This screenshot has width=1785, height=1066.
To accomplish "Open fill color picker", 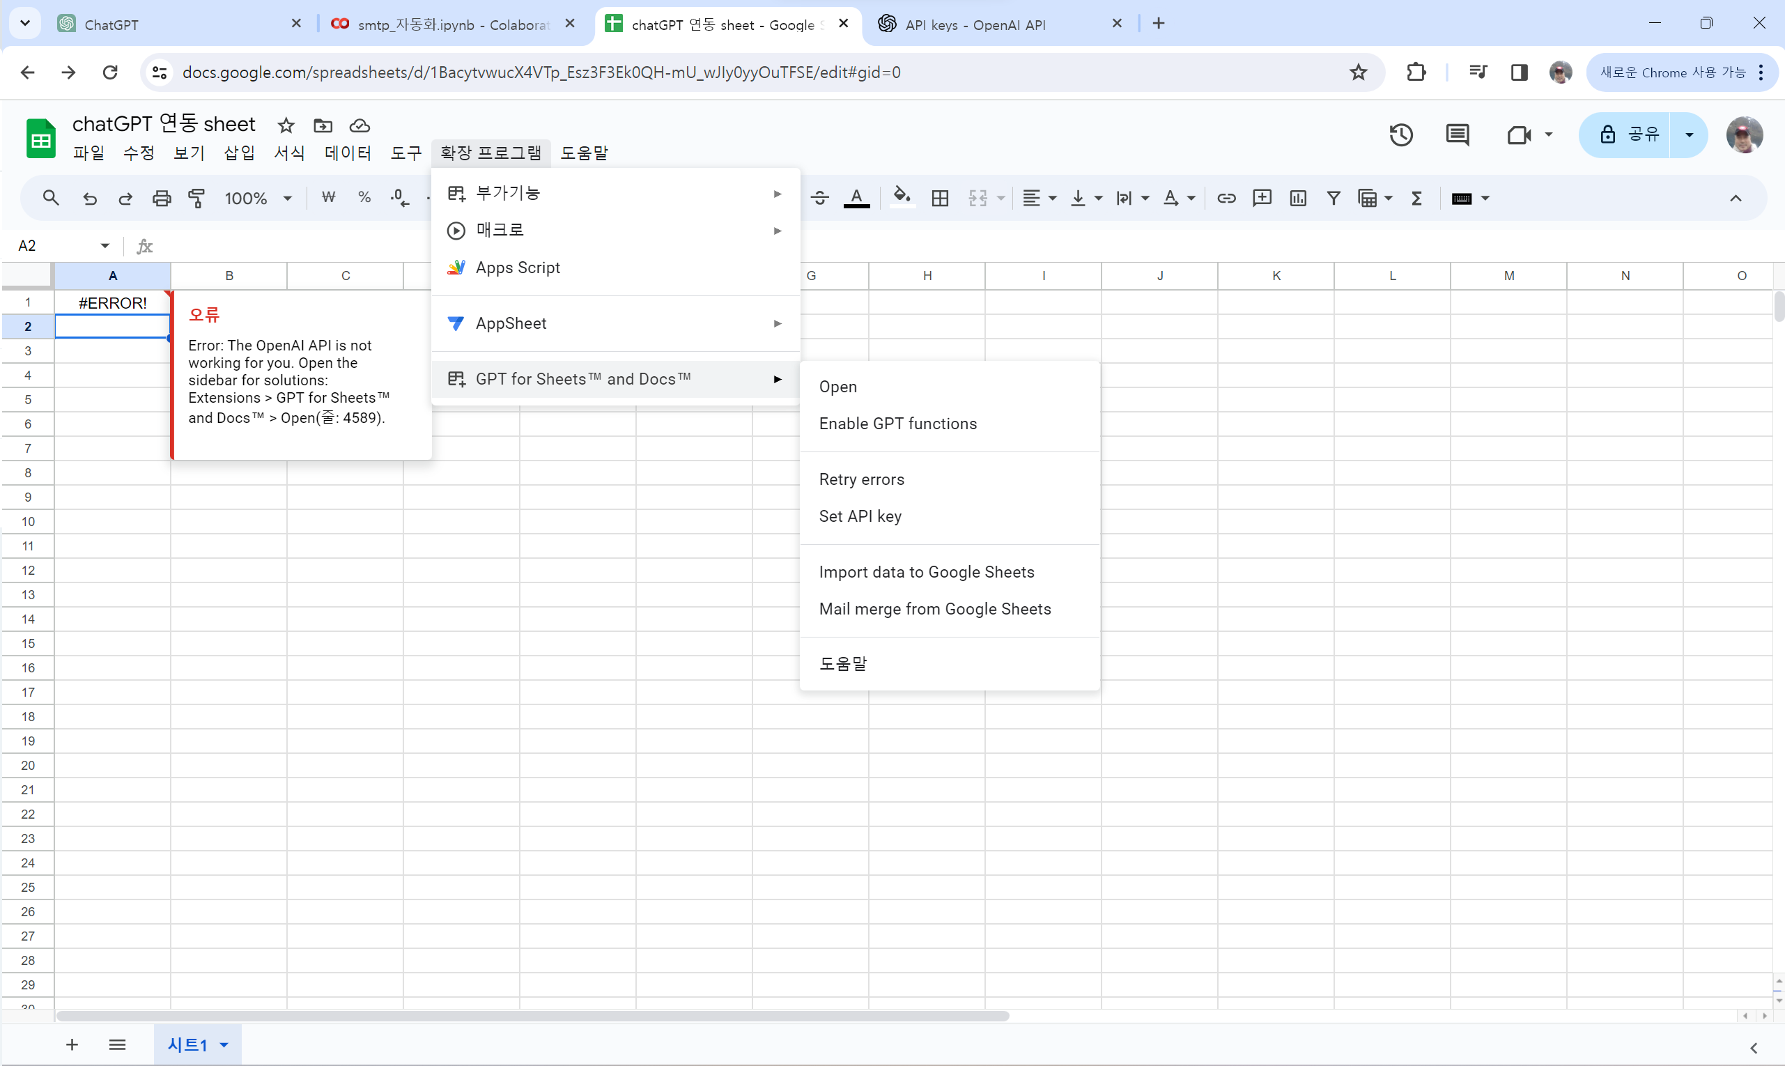I will [x=902, y=198].
